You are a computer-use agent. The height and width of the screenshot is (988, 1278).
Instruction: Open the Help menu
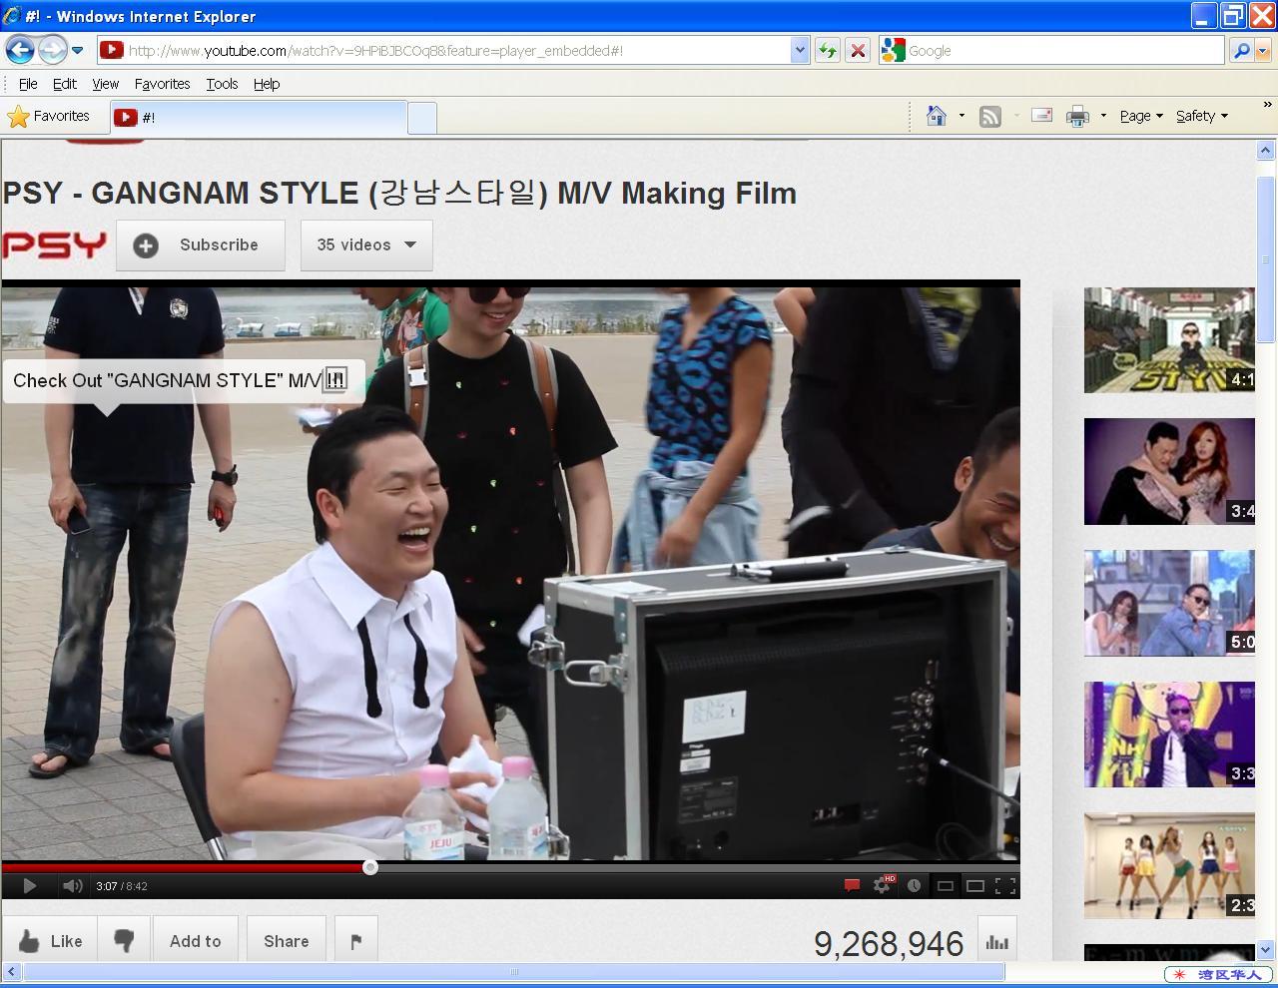click(267, 84)
